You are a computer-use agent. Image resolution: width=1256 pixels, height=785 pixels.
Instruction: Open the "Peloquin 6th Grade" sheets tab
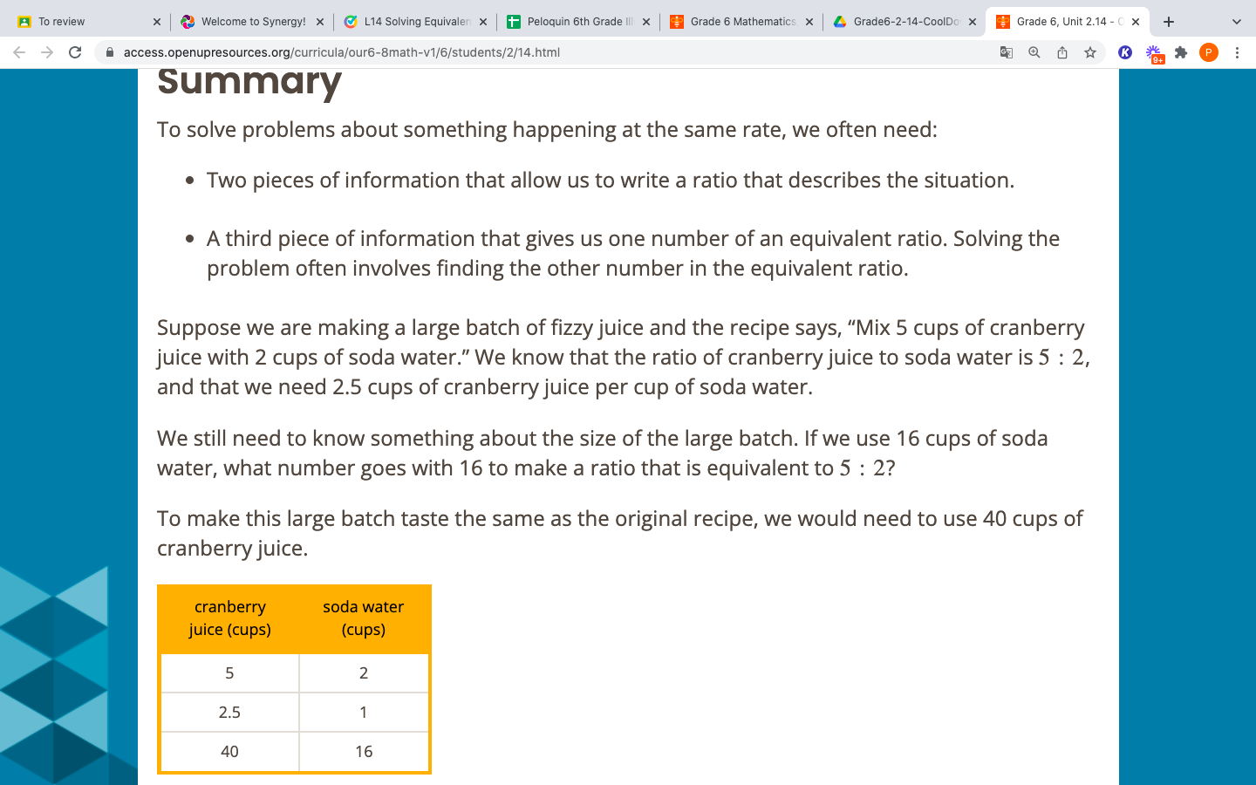(572, 22)
